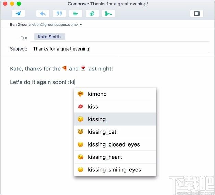The height and width of the screenshot is (195, 215).
Task: Insert the kissing_smiling_eyes emoji
Action: pyautogui.click(x=115, y=170)
